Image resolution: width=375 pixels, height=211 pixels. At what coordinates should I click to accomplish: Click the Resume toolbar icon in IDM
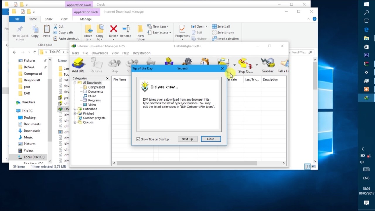(96, 65)
